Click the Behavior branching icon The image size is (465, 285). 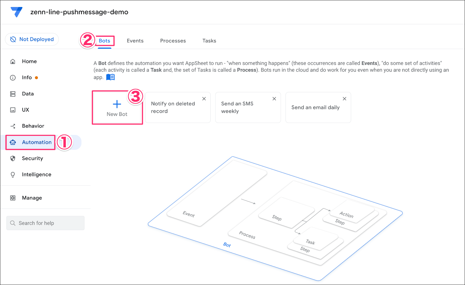coord(12,126)
